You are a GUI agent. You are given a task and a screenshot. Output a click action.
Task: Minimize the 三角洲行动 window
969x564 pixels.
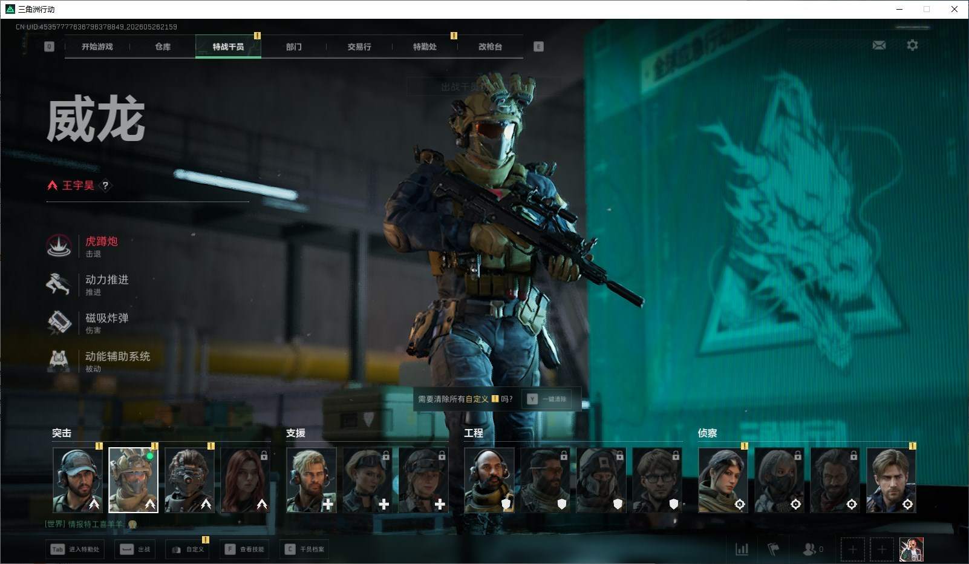click(x=899, y=9)
